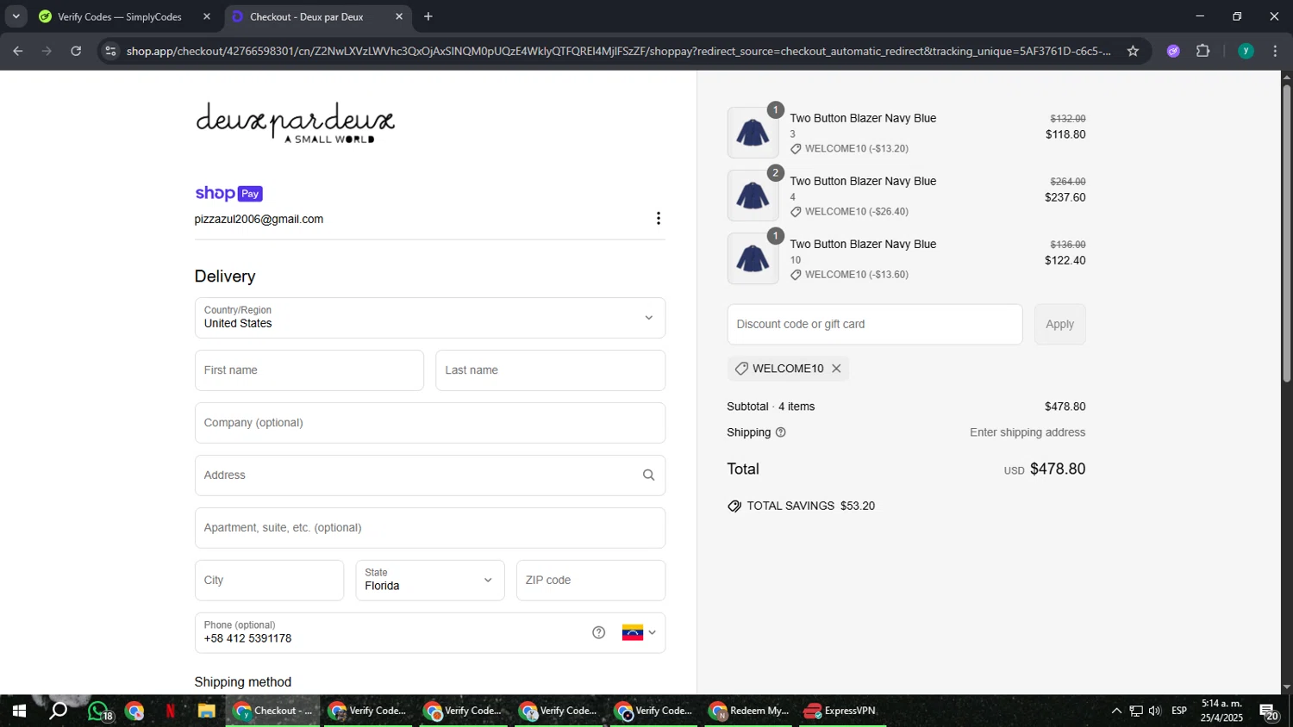Click the WELCOME10 (-$26.40) discount label

click(x=856, y=212)
